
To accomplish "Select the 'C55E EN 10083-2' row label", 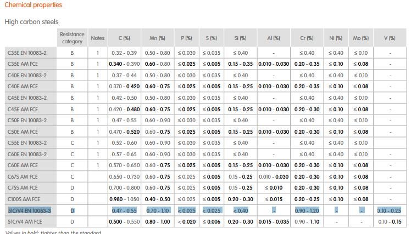I will tap(27, 142).
